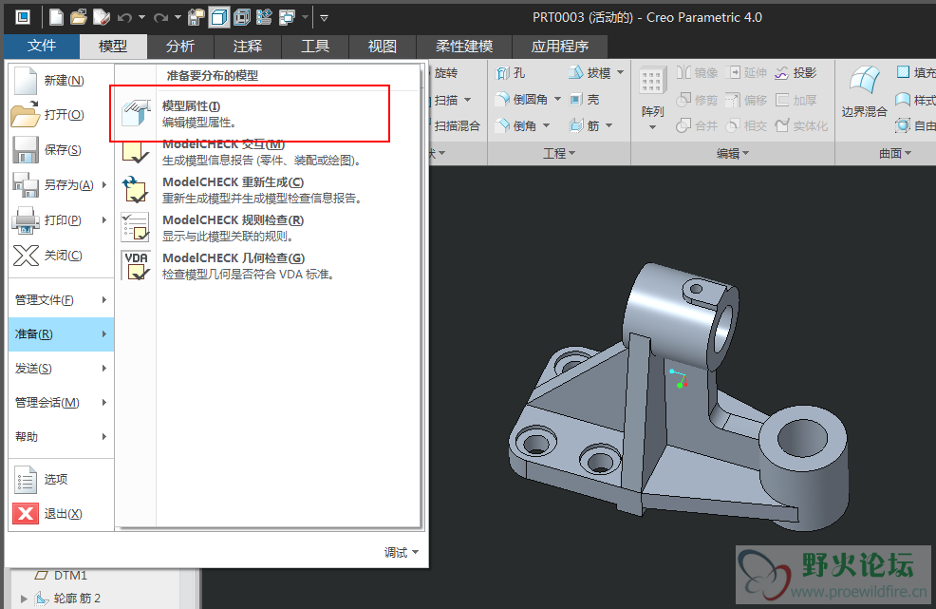Click the 镜像 mirror tool
The height and width of the screenshot is (609, 936).
[x=697, y=73]
